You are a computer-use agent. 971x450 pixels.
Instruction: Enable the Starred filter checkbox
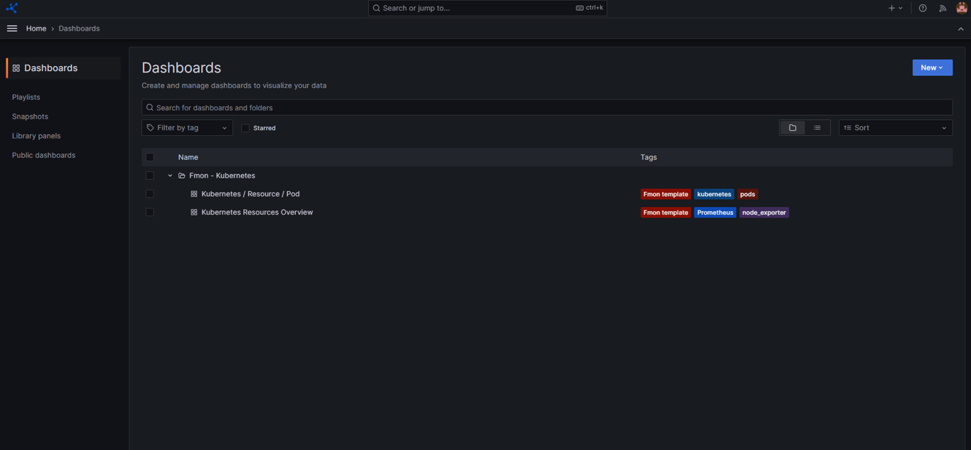click(x=245, y=128)
